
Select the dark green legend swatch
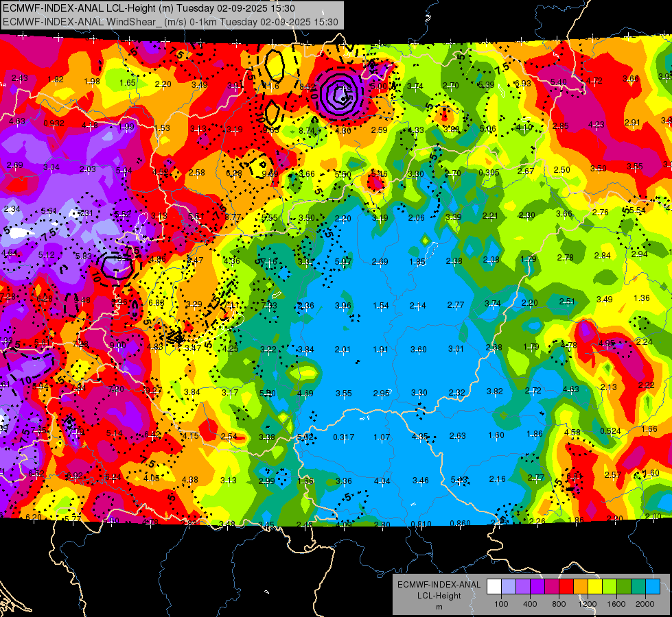623,586
